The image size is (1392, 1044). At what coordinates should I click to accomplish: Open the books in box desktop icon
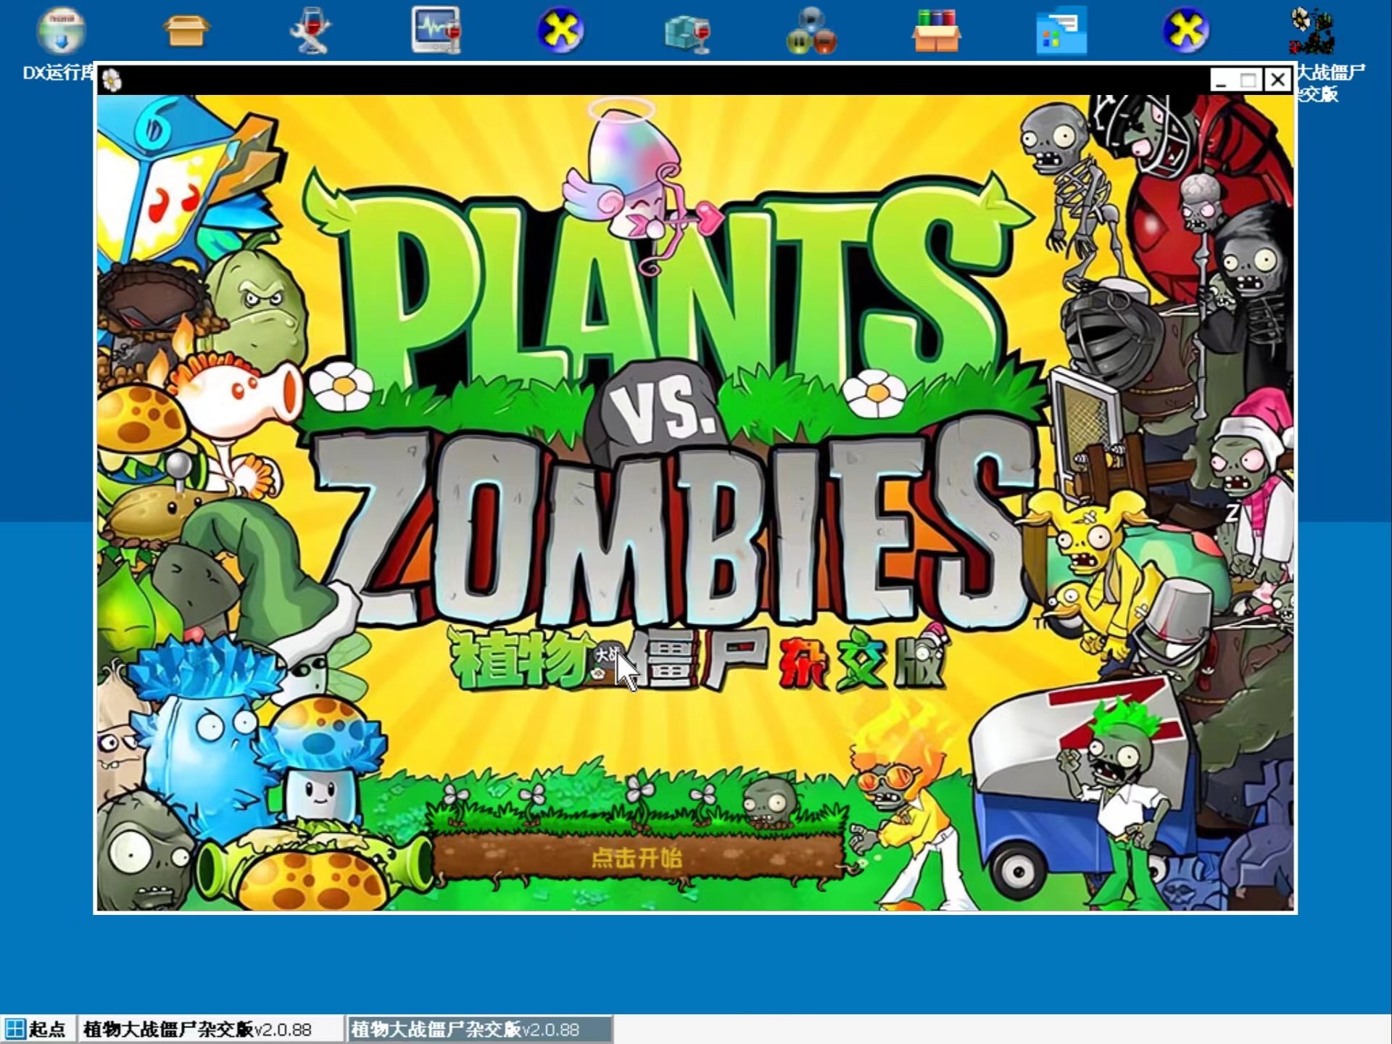(936, 30)
